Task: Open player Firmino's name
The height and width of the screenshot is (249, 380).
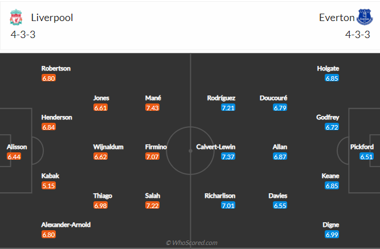Action: tap(156, 147)
